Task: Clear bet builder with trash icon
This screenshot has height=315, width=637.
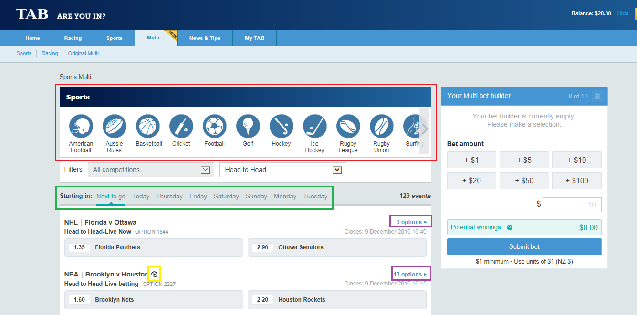Action: [597, 96]
